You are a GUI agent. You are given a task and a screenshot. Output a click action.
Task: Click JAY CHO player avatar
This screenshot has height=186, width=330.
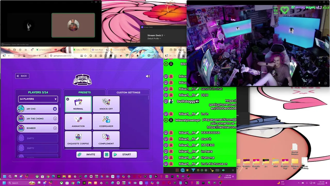coord(21,109)
